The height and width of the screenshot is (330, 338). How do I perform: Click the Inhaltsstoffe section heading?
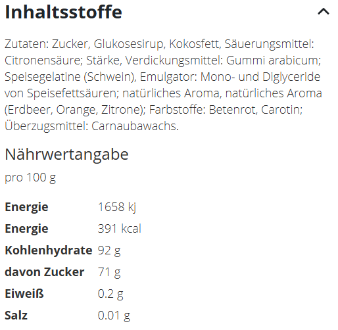tap(63, 12)
